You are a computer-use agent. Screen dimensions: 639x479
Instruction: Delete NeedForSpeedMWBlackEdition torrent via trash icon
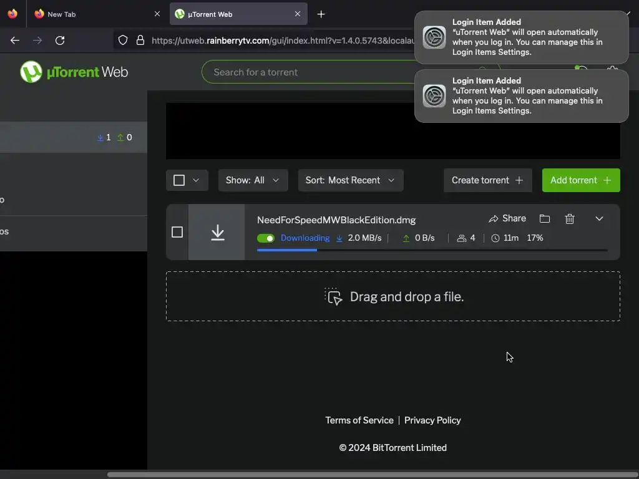pos(570,219)
